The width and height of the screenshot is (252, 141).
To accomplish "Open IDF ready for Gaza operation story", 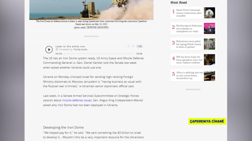I will tap(189, 60).
